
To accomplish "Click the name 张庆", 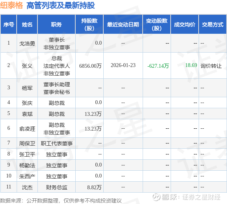I will tap(27, 103).
